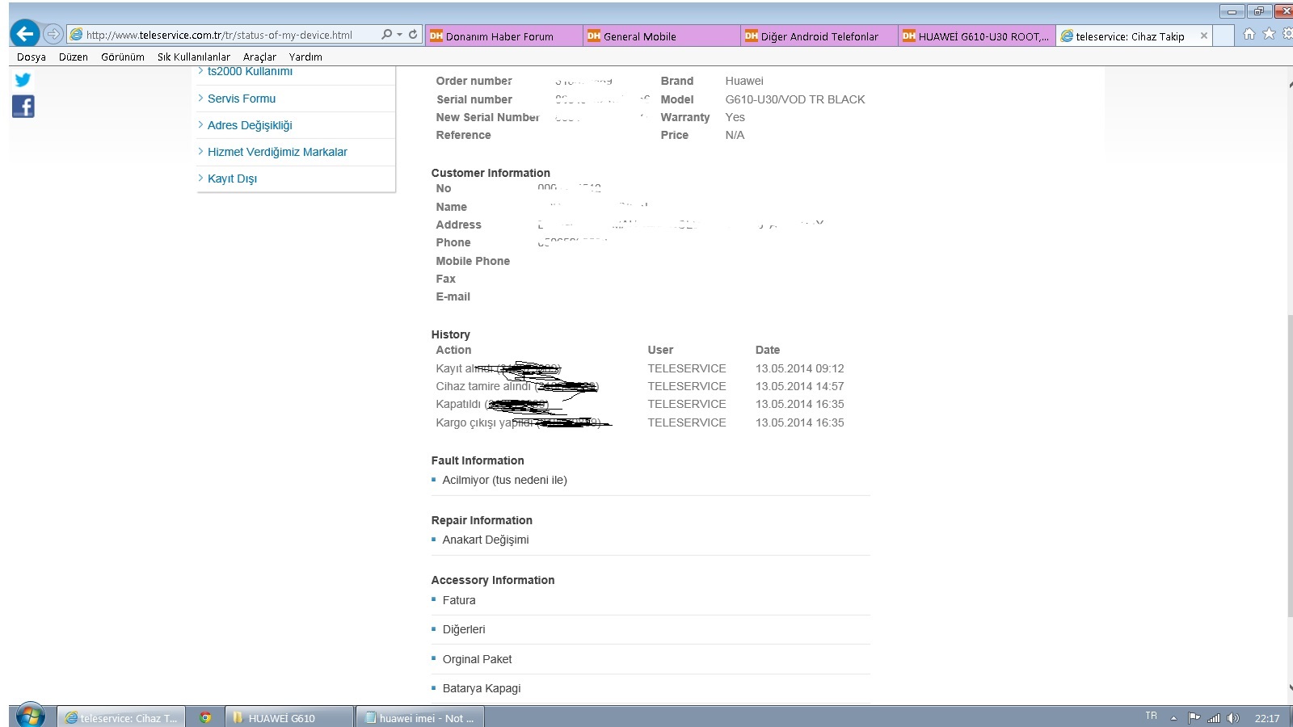Screen dimensions: 1293x727
Task: Click accessory entry Diğerleri
Action: click(x=464, y=629)
